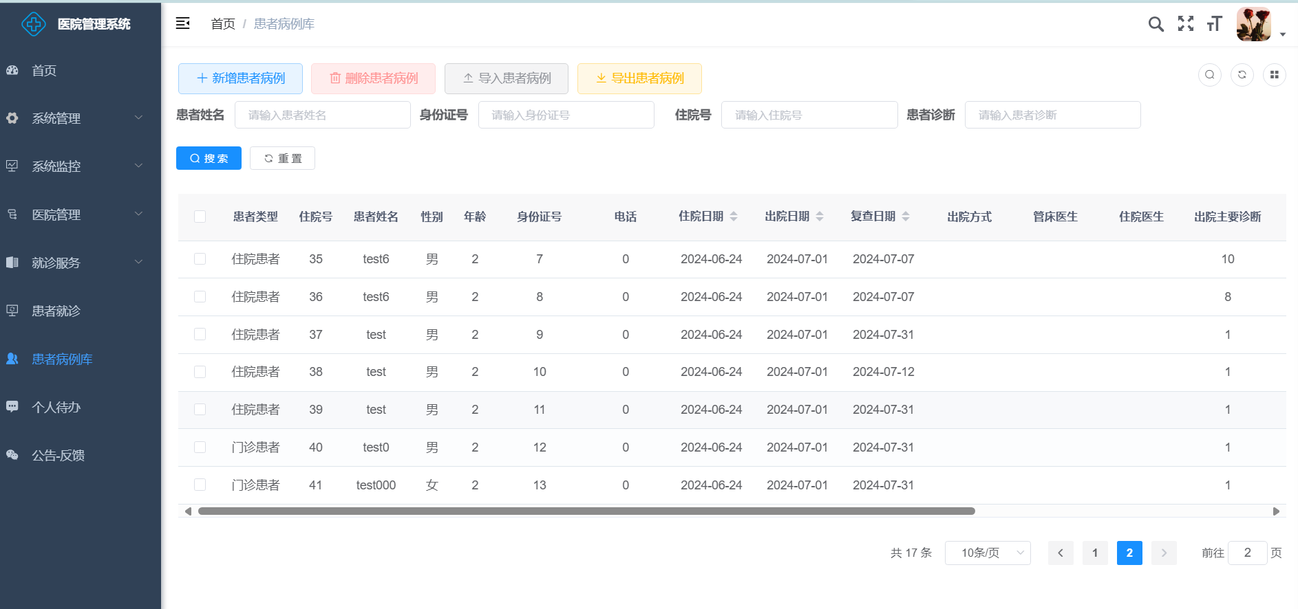The height and width of the screenshot is (609, 1298).
Task: Sort by 出院日期 using sort arrows
Action: [820, 217]
